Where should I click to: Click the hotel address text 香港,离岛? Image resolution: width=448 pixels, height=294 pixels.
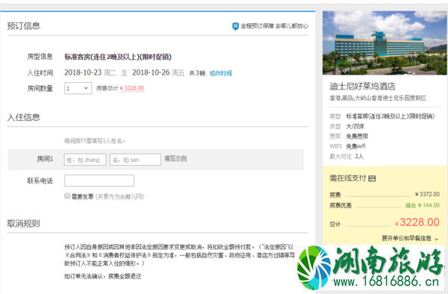pyautogui.click(x=378, y=98)
